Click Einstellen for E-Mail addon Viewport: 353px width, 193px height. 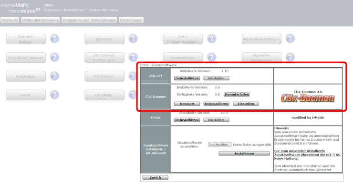point(217,120)
